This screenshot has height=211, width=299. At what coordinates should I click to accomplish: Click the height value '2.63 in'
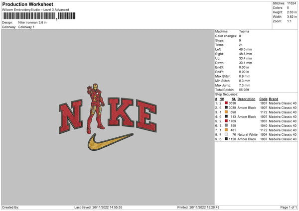coord(292,12)
